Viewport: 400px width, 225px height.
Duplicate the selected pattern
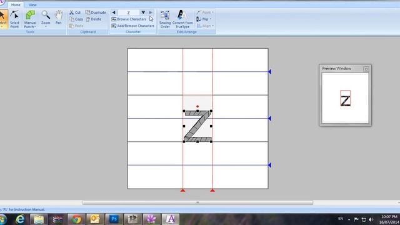point(96,12)
